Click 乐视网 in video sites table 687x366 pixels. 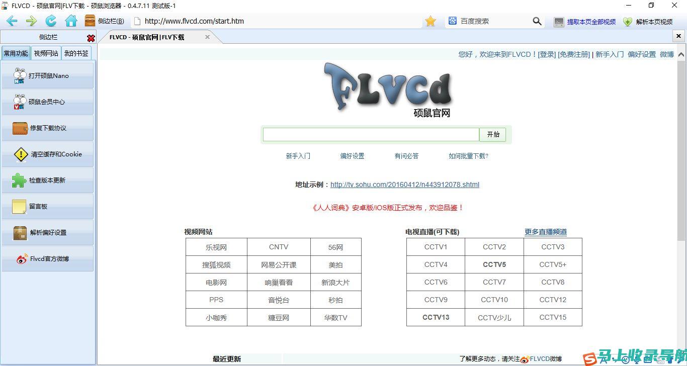216,247
